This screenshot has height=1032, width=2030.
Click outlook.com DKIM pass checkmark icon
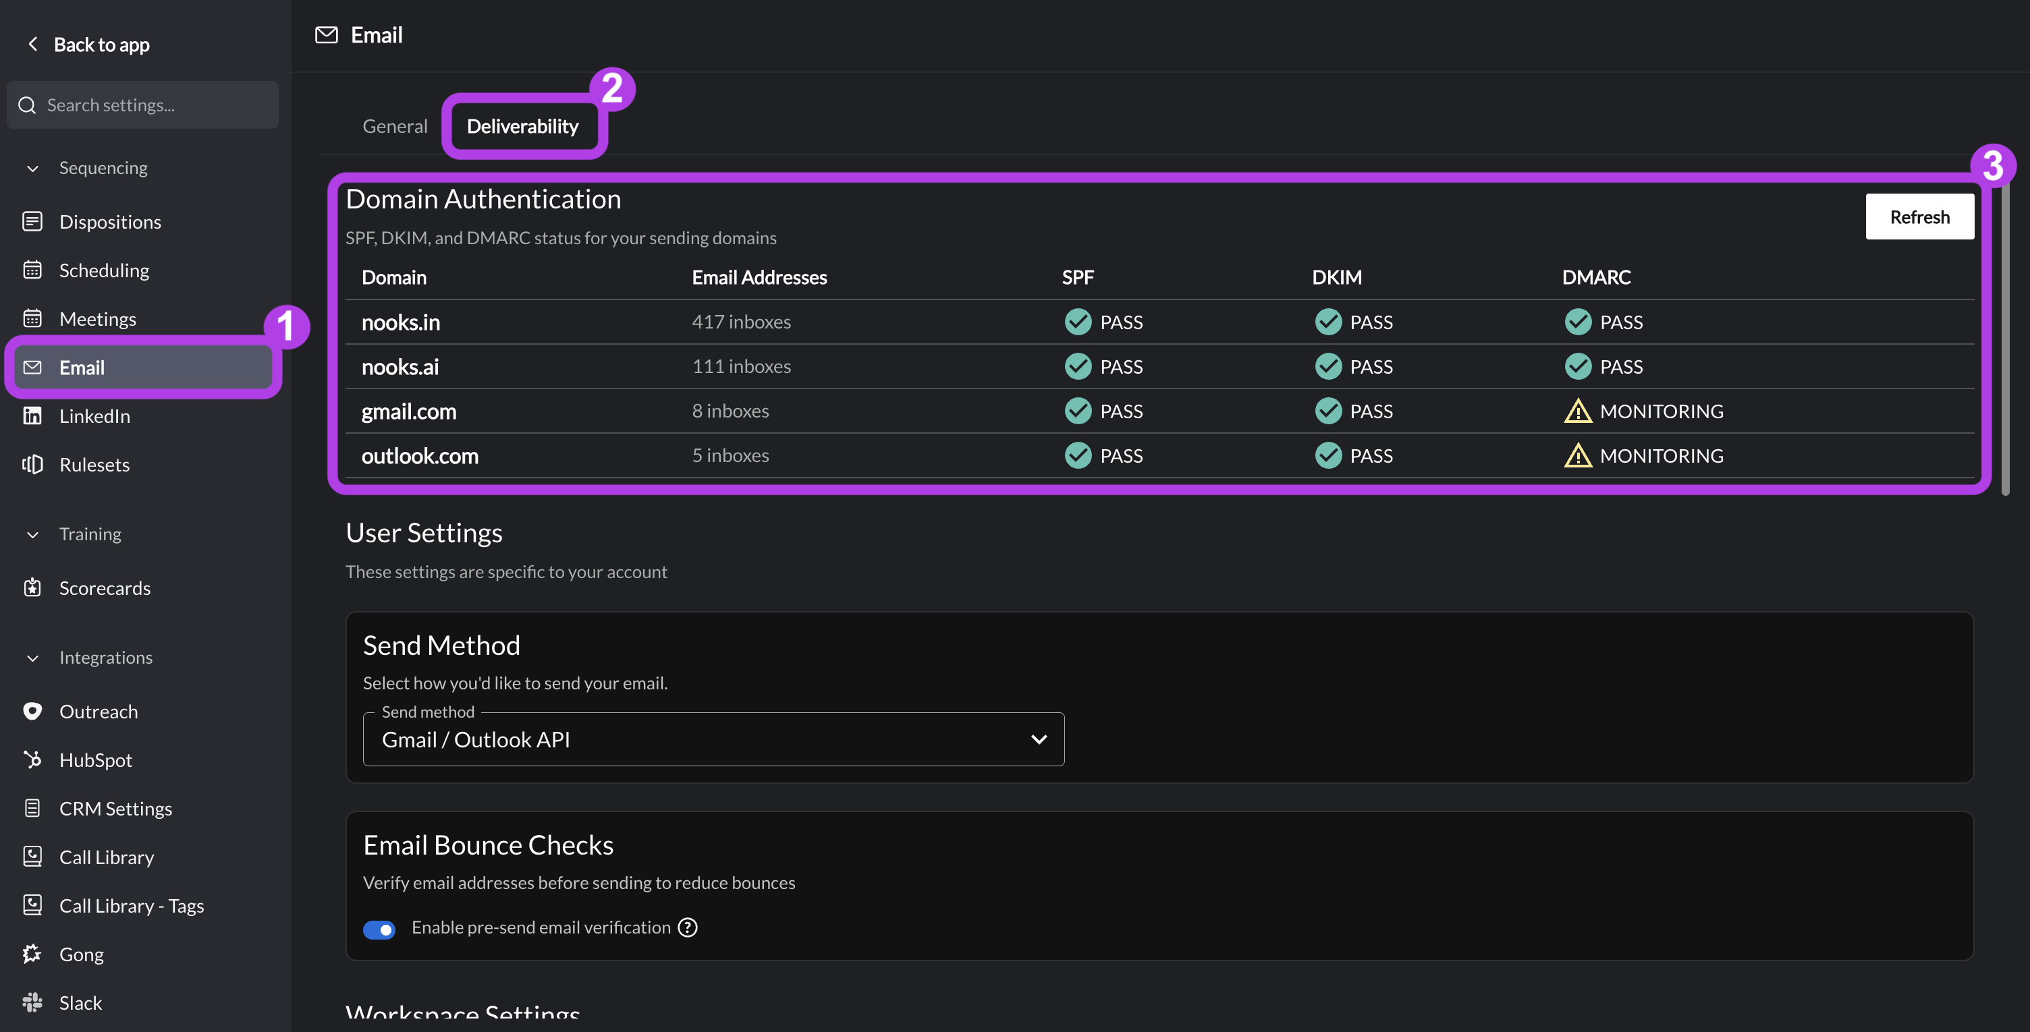(x=1328, y=455)
